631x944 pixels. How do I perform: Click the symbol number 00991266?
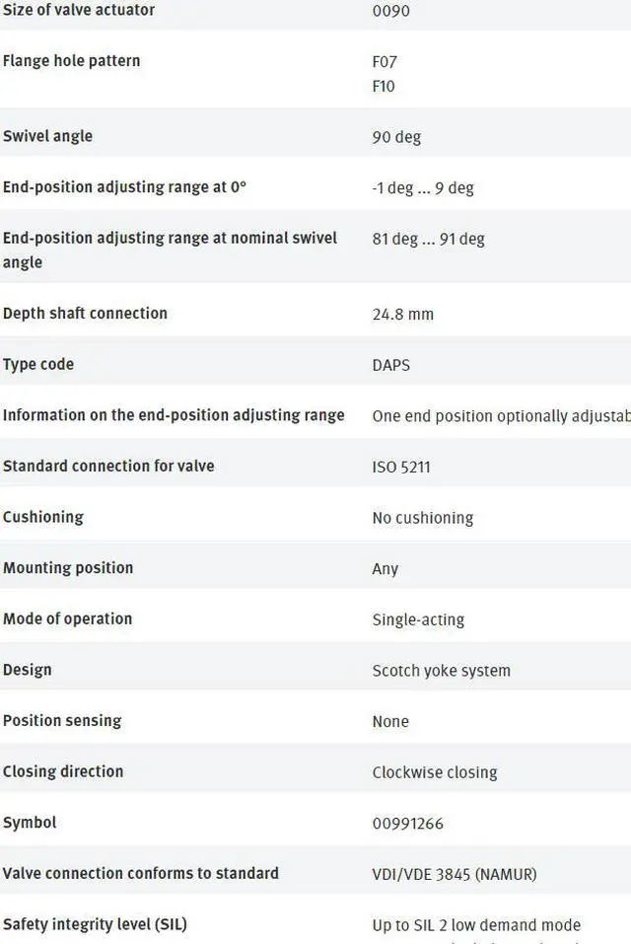[x=407, y=824]
